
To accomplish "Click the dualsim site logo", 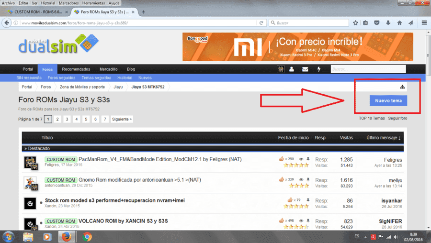I will tap(58, 44).
